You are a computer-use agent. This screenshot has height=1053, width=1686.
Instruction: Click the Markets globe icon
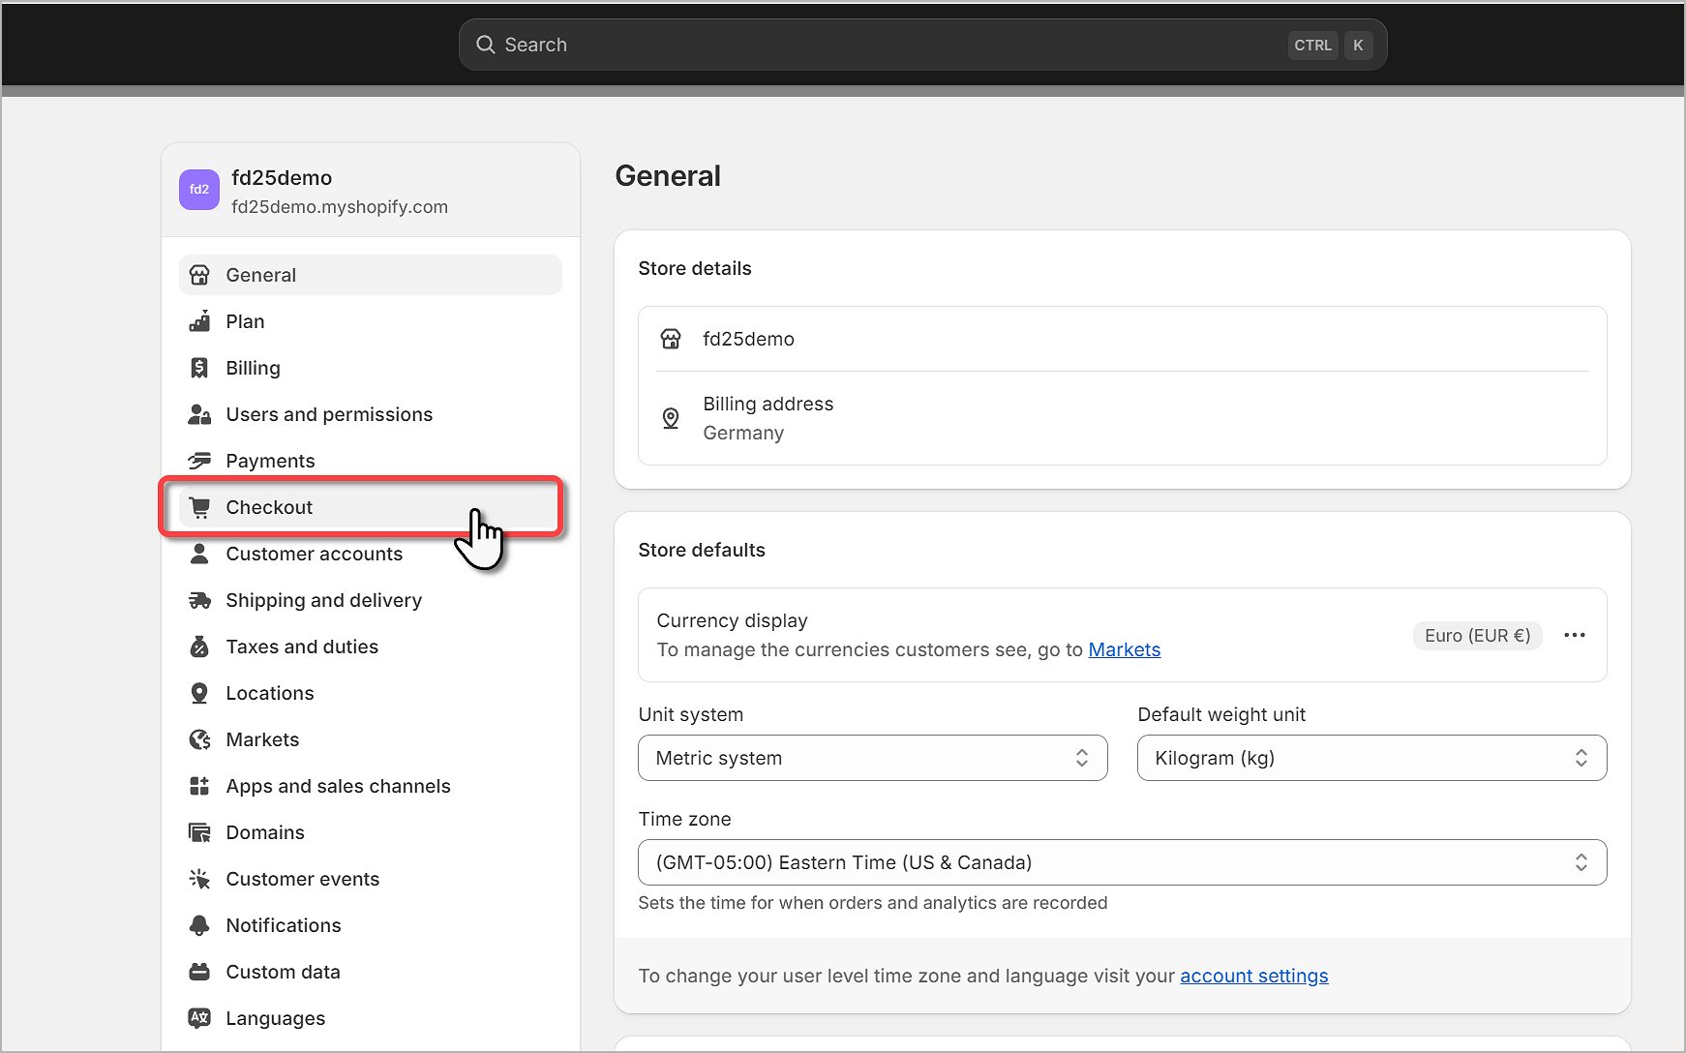pyautogui.click(x=199, y=739)
